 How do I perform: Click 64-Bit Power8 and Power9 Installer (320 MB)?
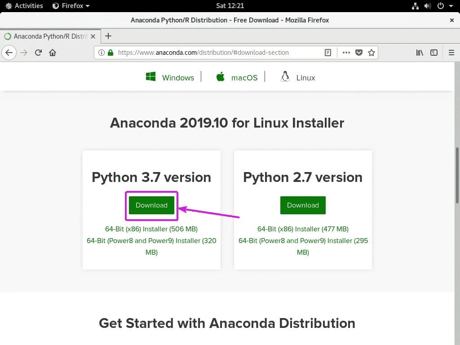pos(151,247)
